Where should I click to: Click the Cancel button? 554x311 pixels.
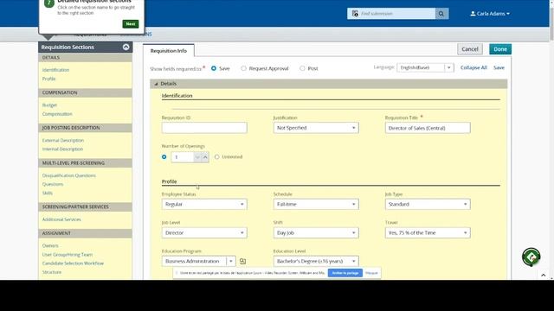tap(469, 49)
